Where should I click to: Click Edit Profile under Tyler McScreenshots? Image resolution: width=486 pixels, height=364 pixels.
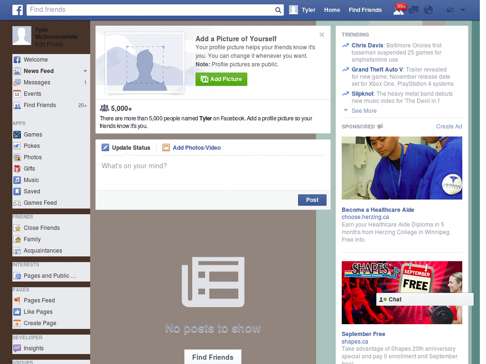[x=49, y=44]
